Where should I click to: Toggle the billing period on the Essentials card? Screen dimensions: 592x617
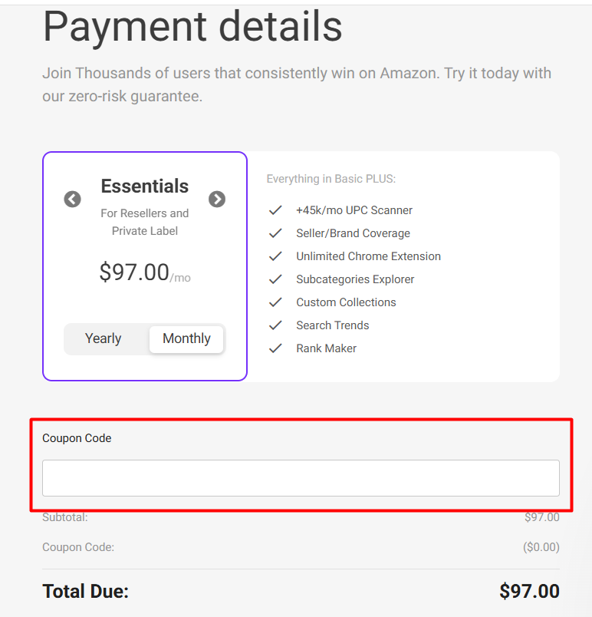pyautogui.click(x=144, y=338)
